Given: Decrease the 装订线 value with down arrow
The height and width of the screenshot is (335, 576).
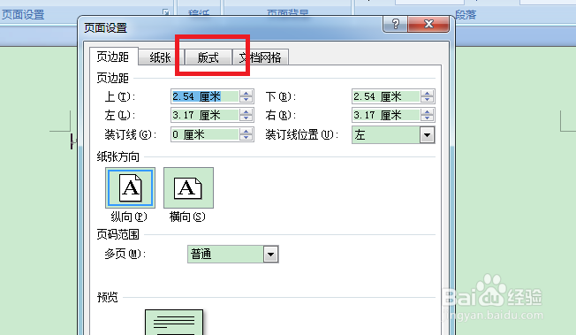Looking at the screenshot, I should pyautogui.click(x=246, y=138).
